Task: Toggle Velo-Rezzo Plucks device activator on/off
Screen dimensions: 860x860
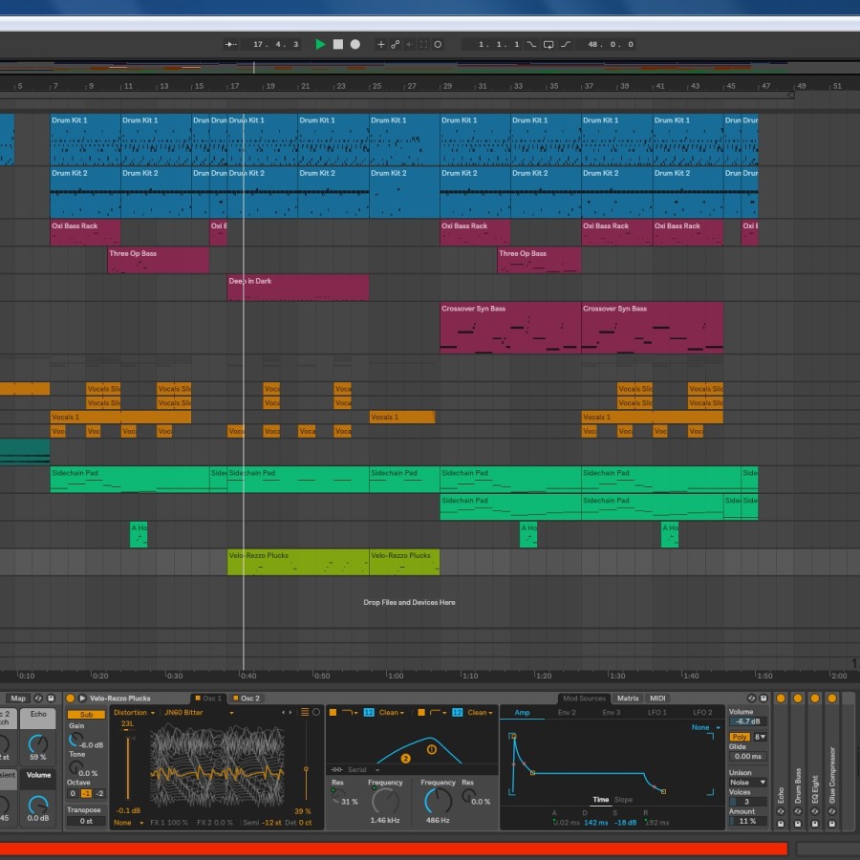Action: [x=70, y=699]
